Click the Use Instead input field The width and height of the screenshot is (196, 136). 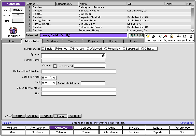[x=90, y=66]
